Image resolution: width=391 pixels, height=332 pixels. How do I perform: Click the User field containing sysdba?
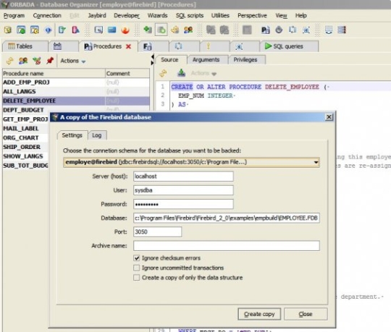point(183,190)
